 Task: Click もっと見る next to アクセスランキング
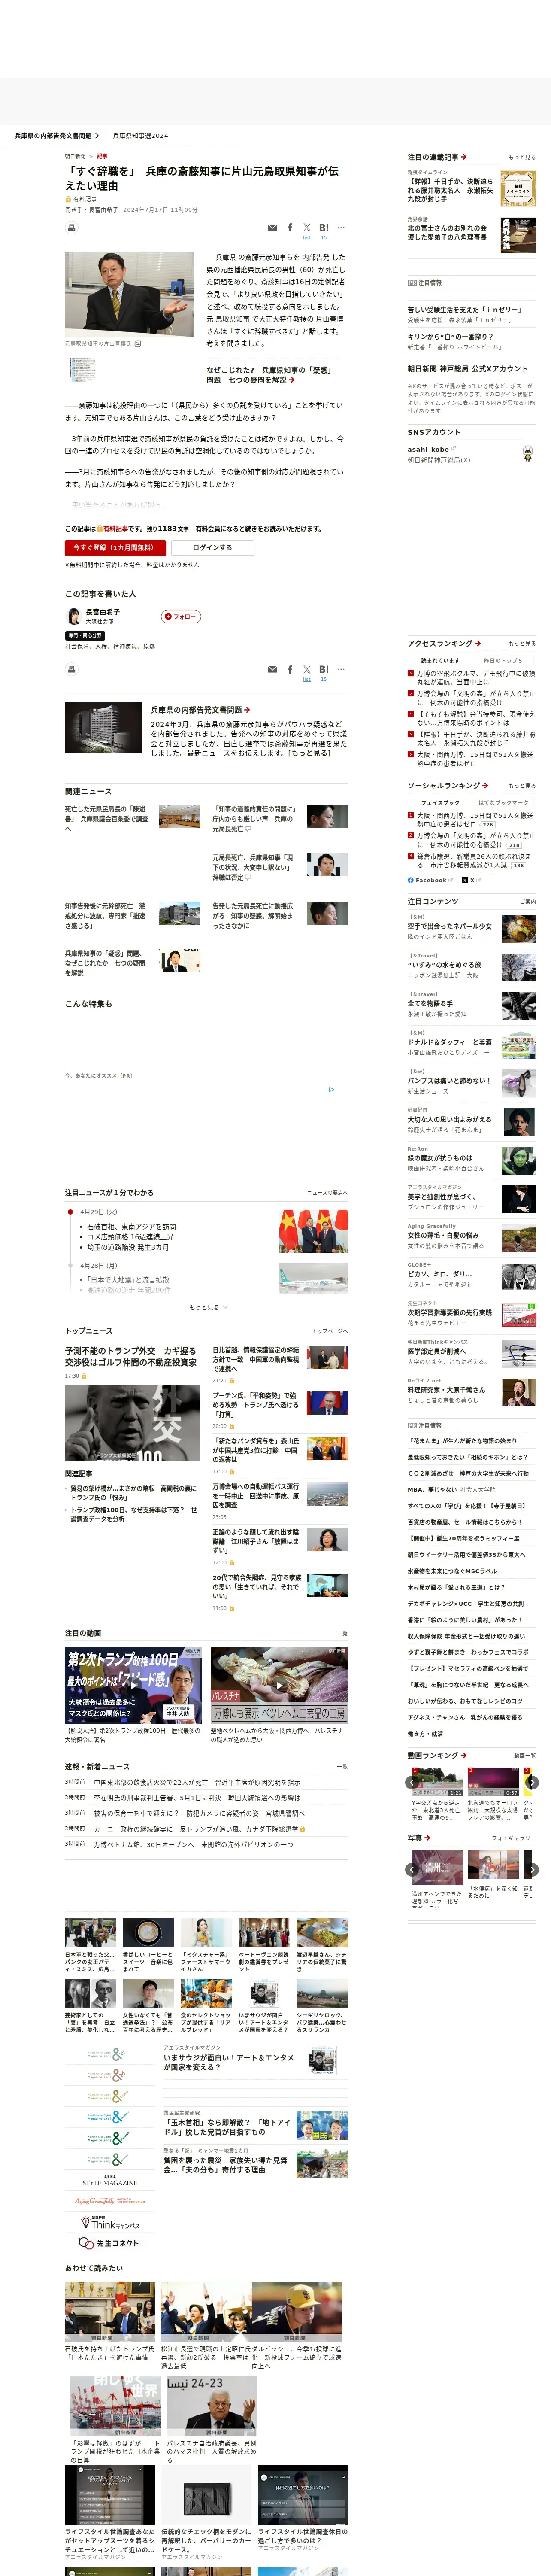pyautogui.click(x=521, y=644)
